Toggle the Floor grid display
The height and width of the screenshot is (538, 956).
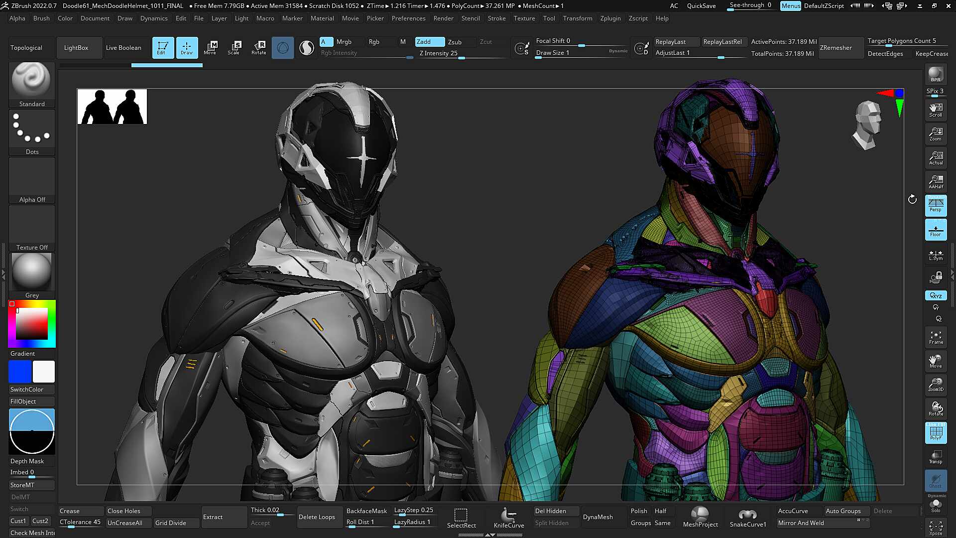coord(936,230)
